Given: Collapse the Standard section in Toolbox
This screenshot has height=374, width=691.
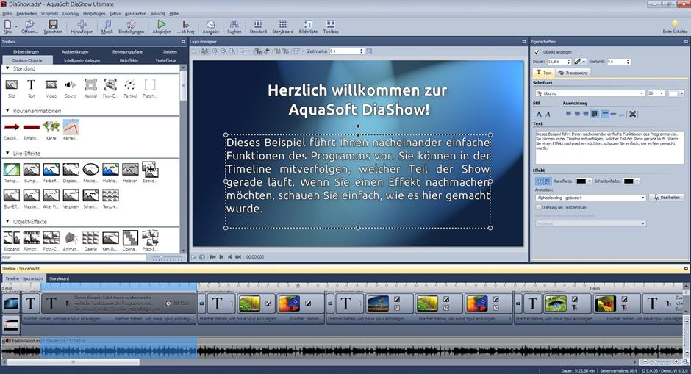Looking at the screenshot, I should 7,68.
